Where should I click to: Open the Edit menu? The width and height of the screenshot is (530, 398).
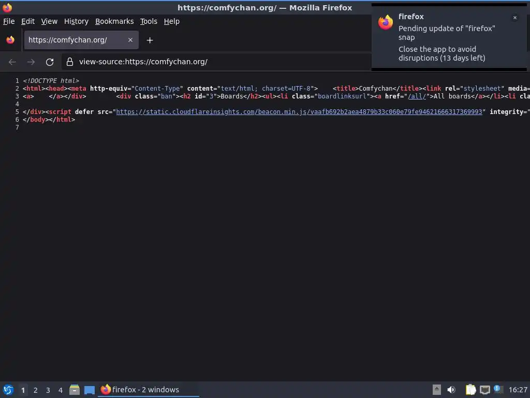[x=28, y=21]
